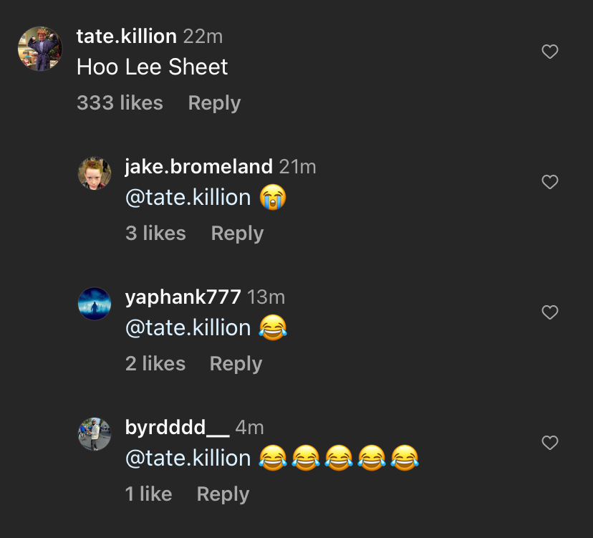View jake.bromeland's avatar
The width and height of the screenshot is (593, 538).
pyautogui.click(x=95, y=173)
